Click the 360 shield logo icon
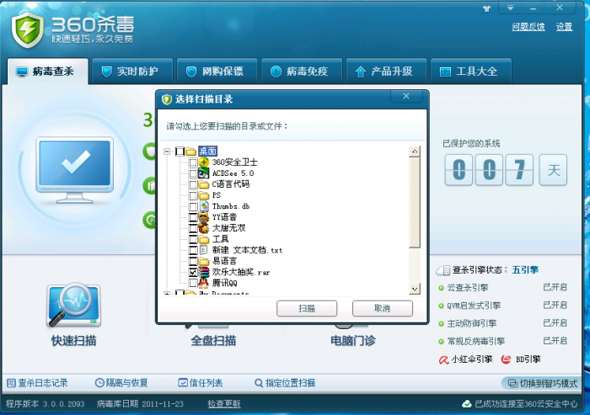 tap(27, 30)
